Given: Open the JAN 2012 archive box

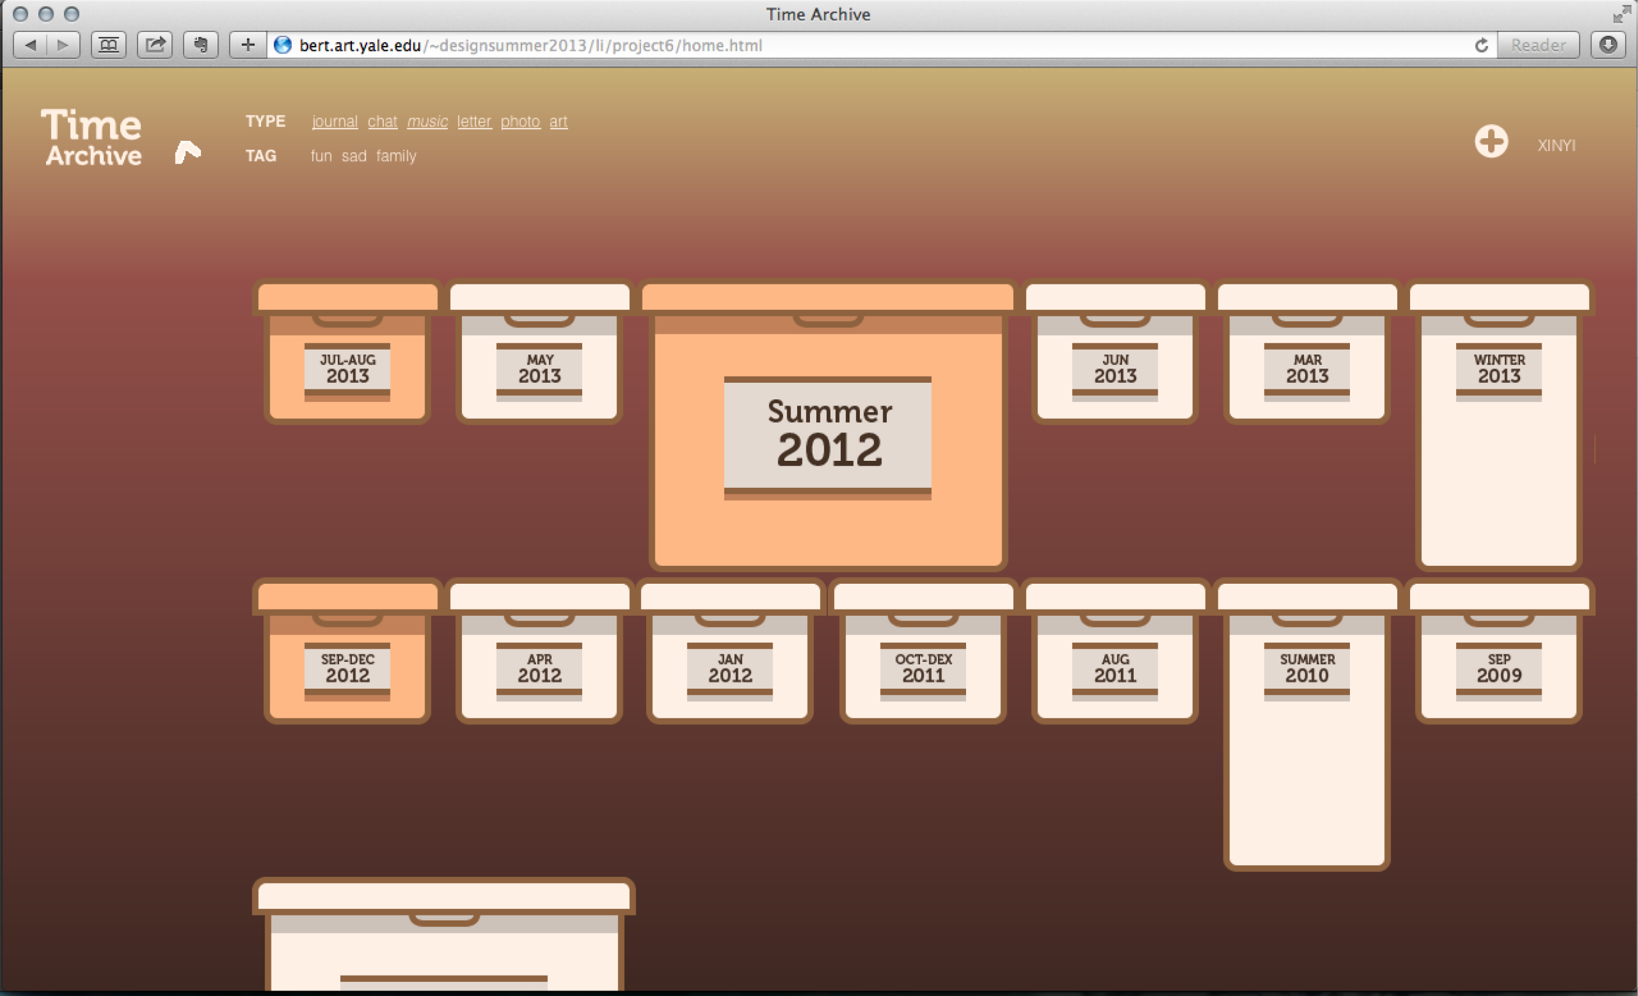Looking at the screenshot, I should tap(730, 651).
